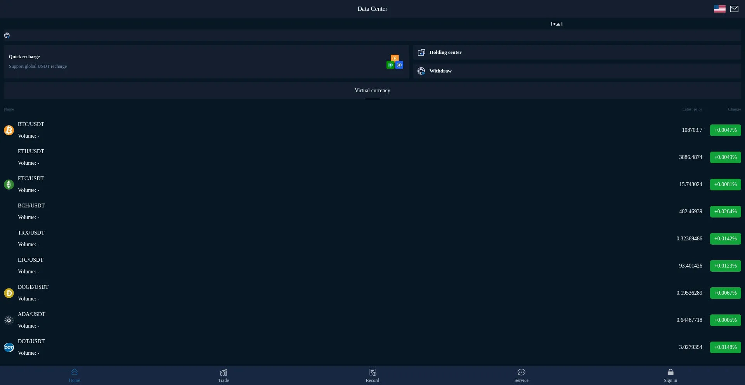Select the LTC/USDT pair row
Viewport: 745px width, 385px height.
(x=349, y=266)
